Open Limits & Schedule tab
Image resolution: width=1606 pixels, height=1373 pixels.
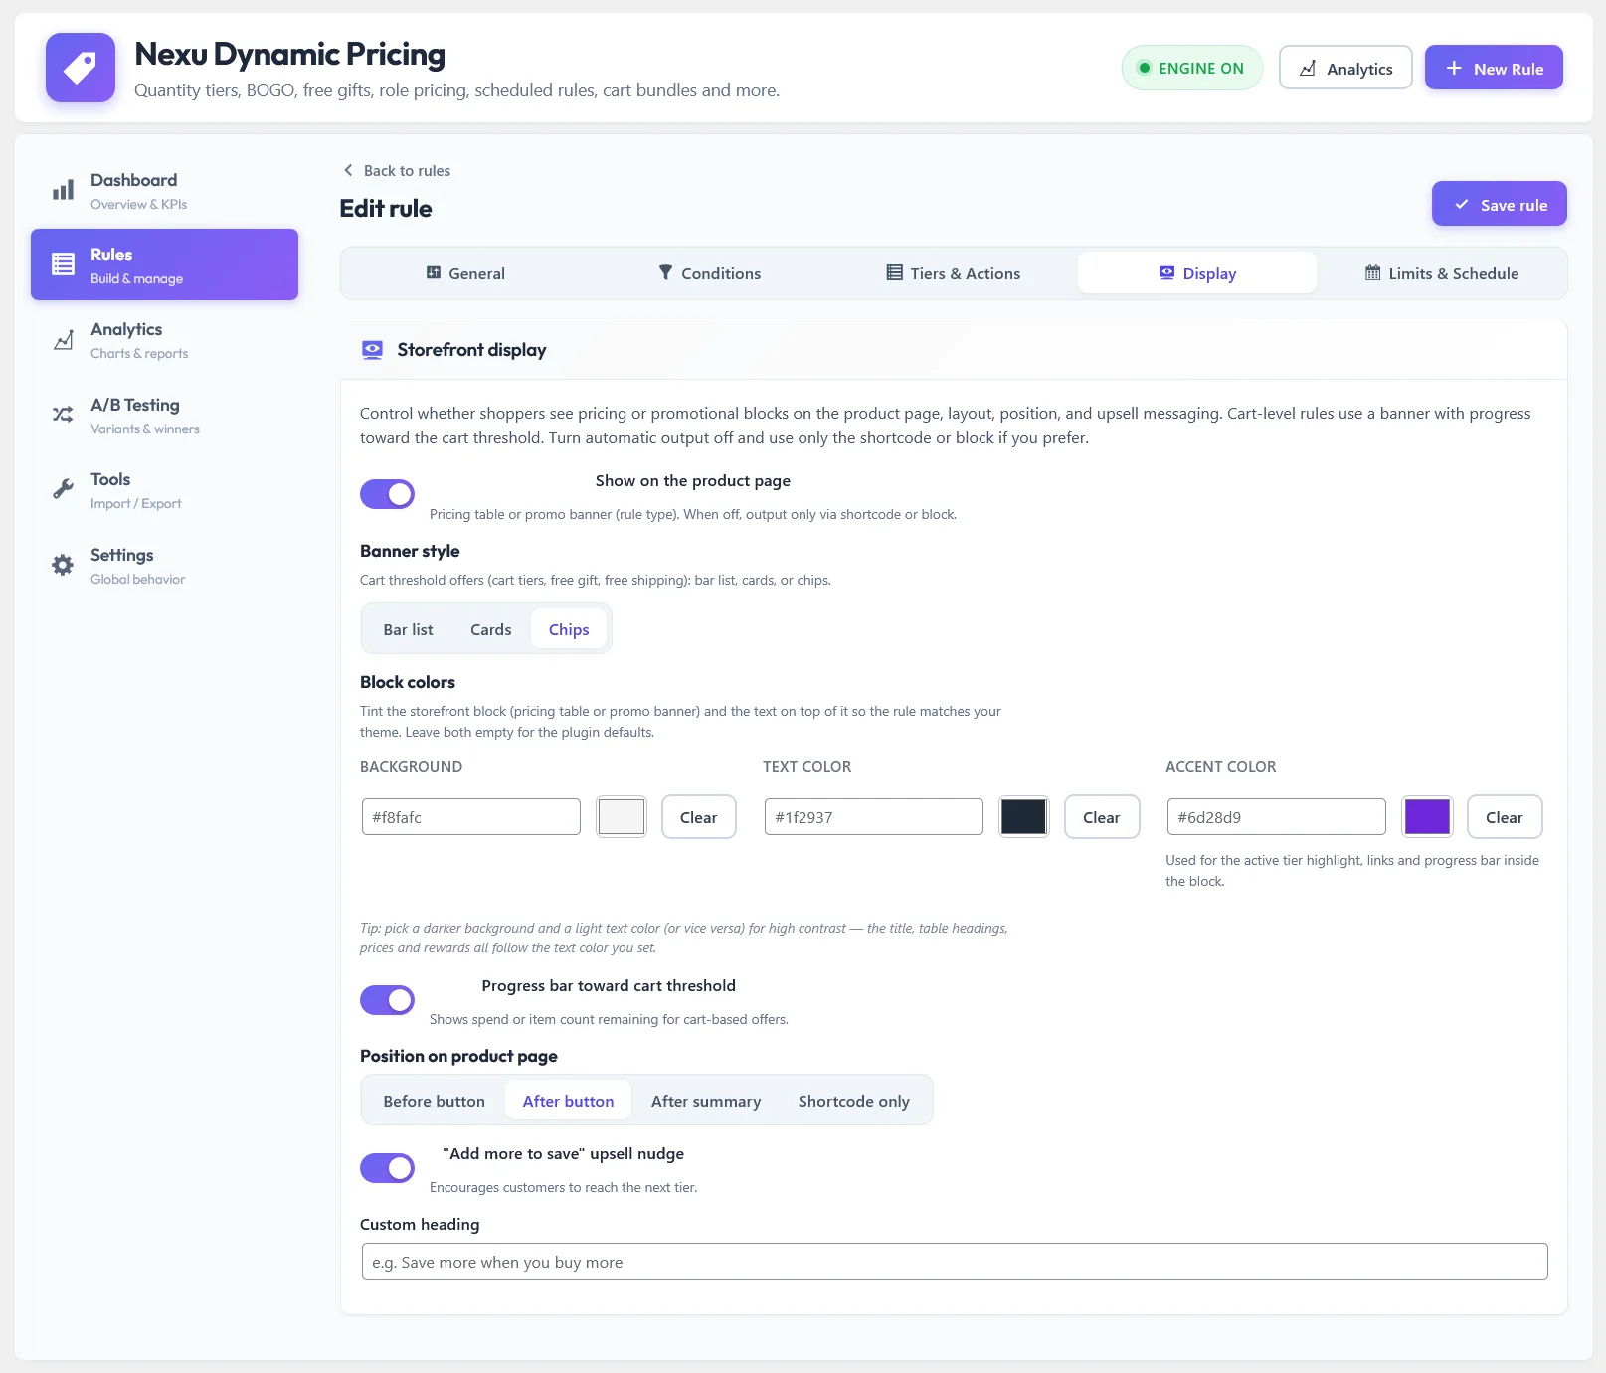1442,273
